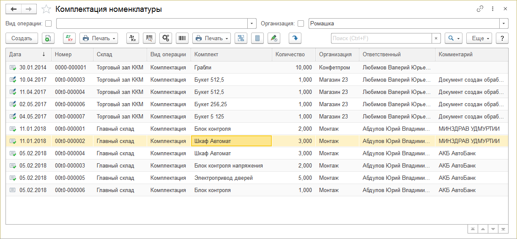517x239 pixels.
Task: Click the red-green ДтКт postings icon
Action: pos(69,38)
